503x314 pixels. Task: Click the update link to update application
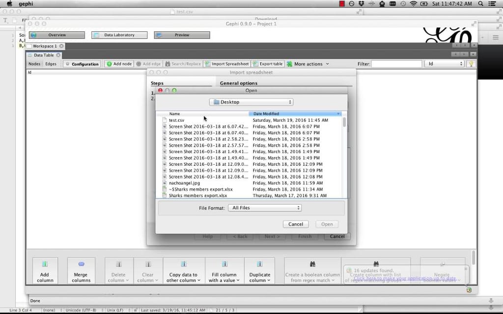pos(405,279)
